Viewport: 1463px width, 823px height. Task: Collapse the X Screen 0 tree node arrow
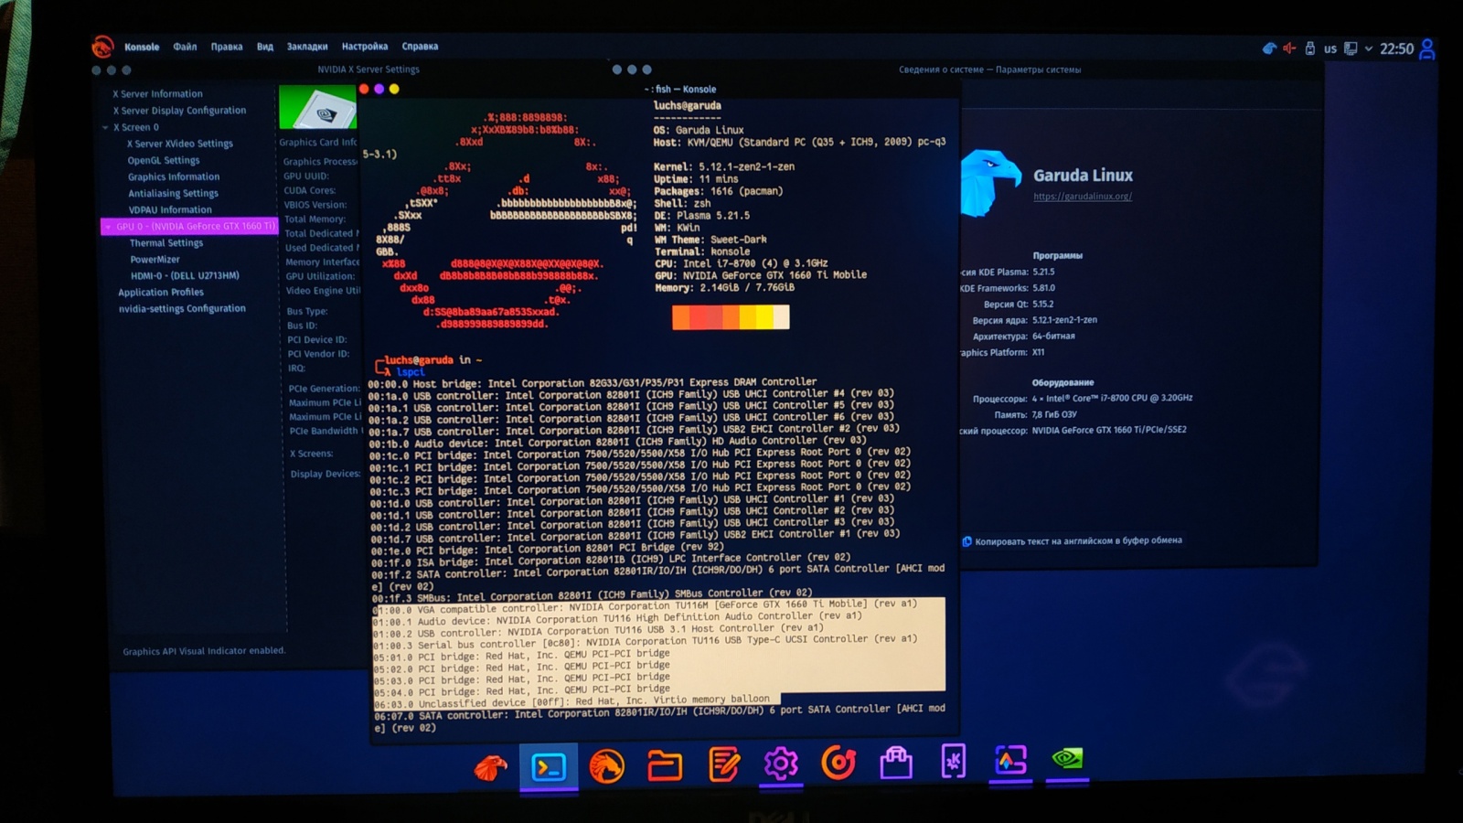105,128
